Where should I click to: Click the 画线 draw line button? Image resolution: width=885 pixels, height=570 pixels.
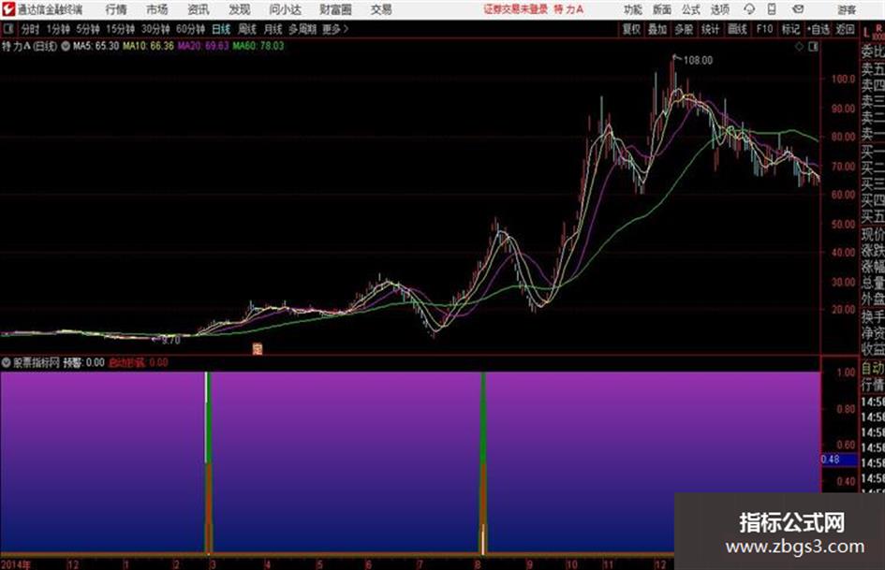point(737,29)
